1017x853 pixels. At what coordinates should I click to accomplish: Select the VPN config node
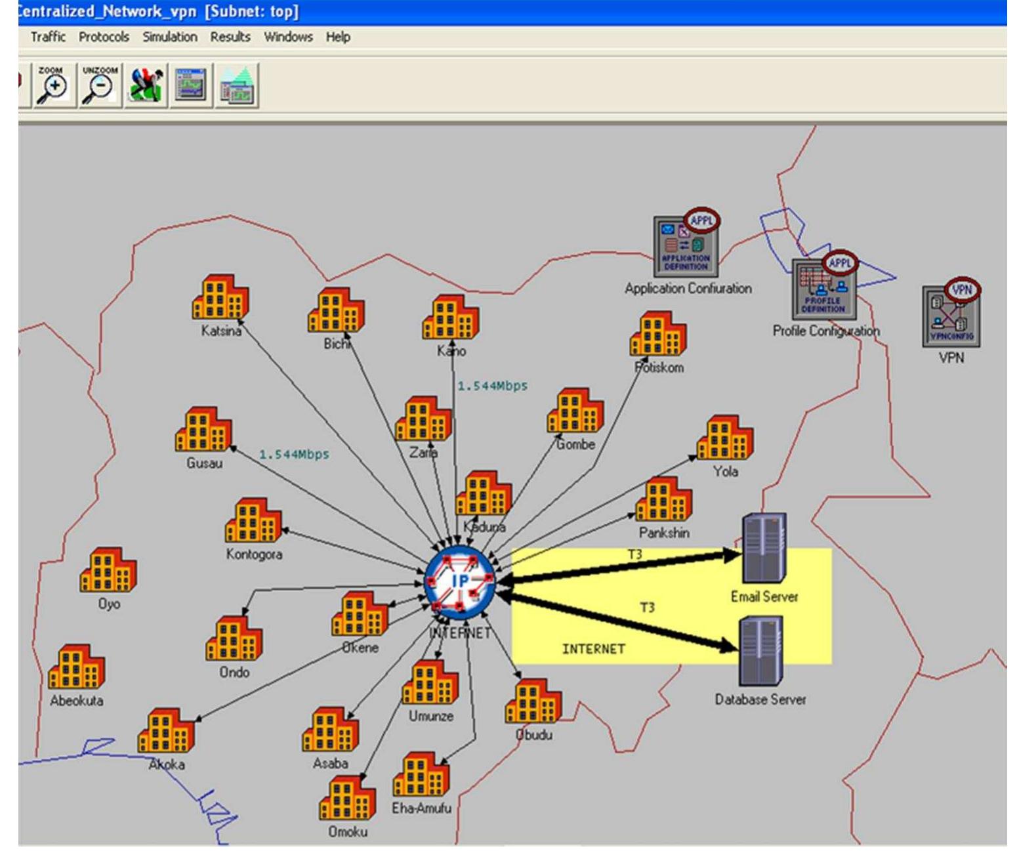[951, 315]
